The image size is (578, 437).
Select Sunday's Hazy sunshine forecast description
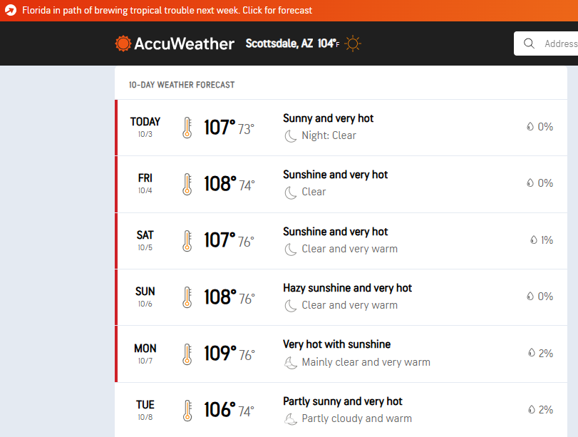pos(347,288)
